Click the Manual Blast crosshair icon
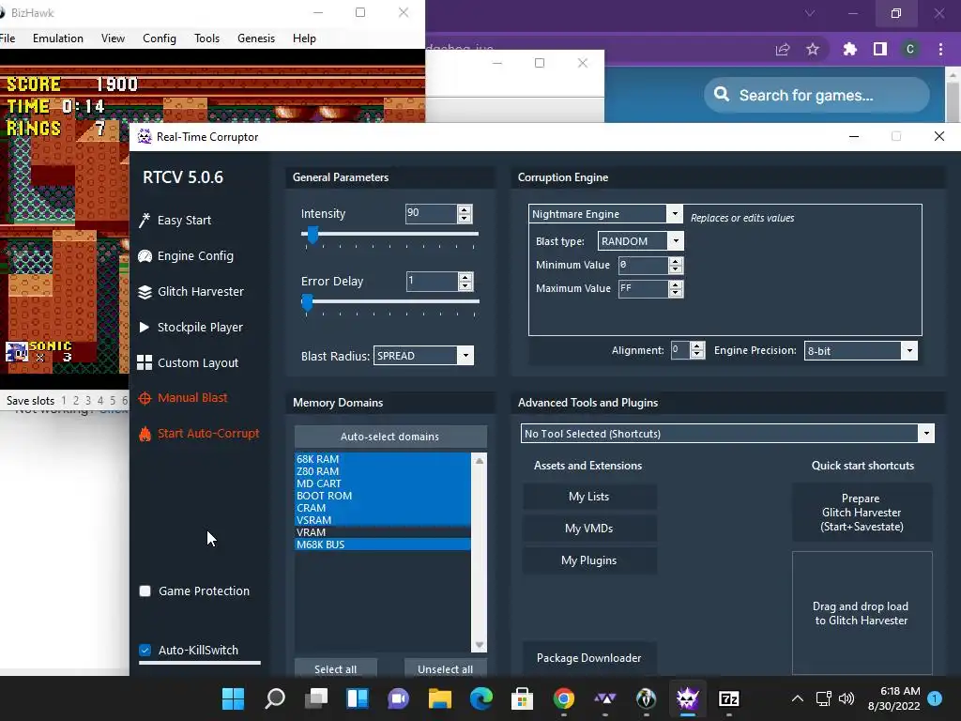This screenshot has width=961, height=721. pos(145,398)
